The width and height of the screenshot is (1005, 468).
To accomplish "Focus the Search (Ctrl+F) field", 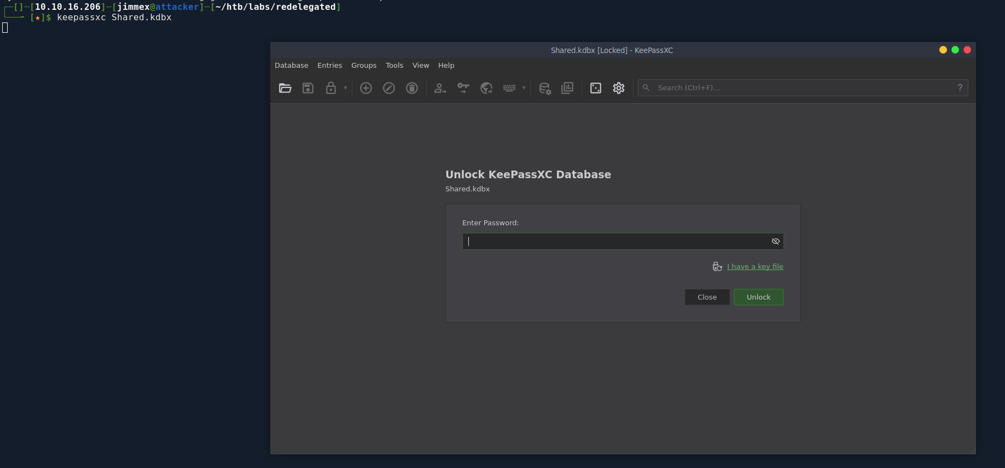I will (803, 87).
